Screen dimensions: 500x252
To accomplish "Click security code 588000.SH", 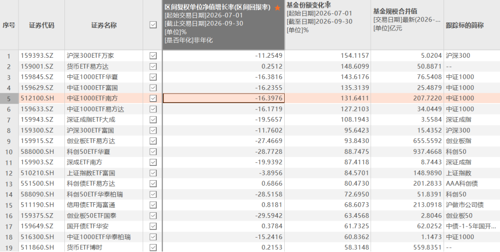I will click(x=37, y=151).
